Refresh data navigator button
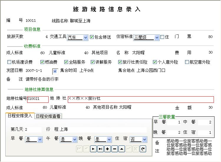Screen dimensions: 221x162 (143, 149)
